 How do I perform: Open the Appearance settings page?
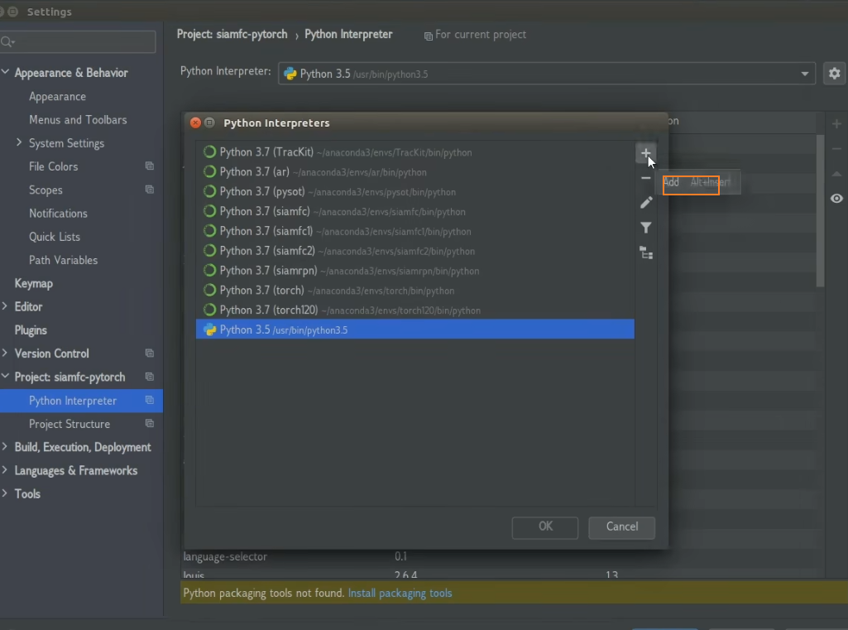57,96
